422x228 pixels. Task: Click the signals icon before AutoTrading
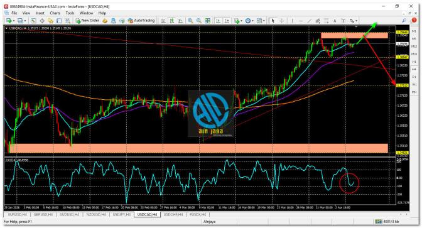122,21
